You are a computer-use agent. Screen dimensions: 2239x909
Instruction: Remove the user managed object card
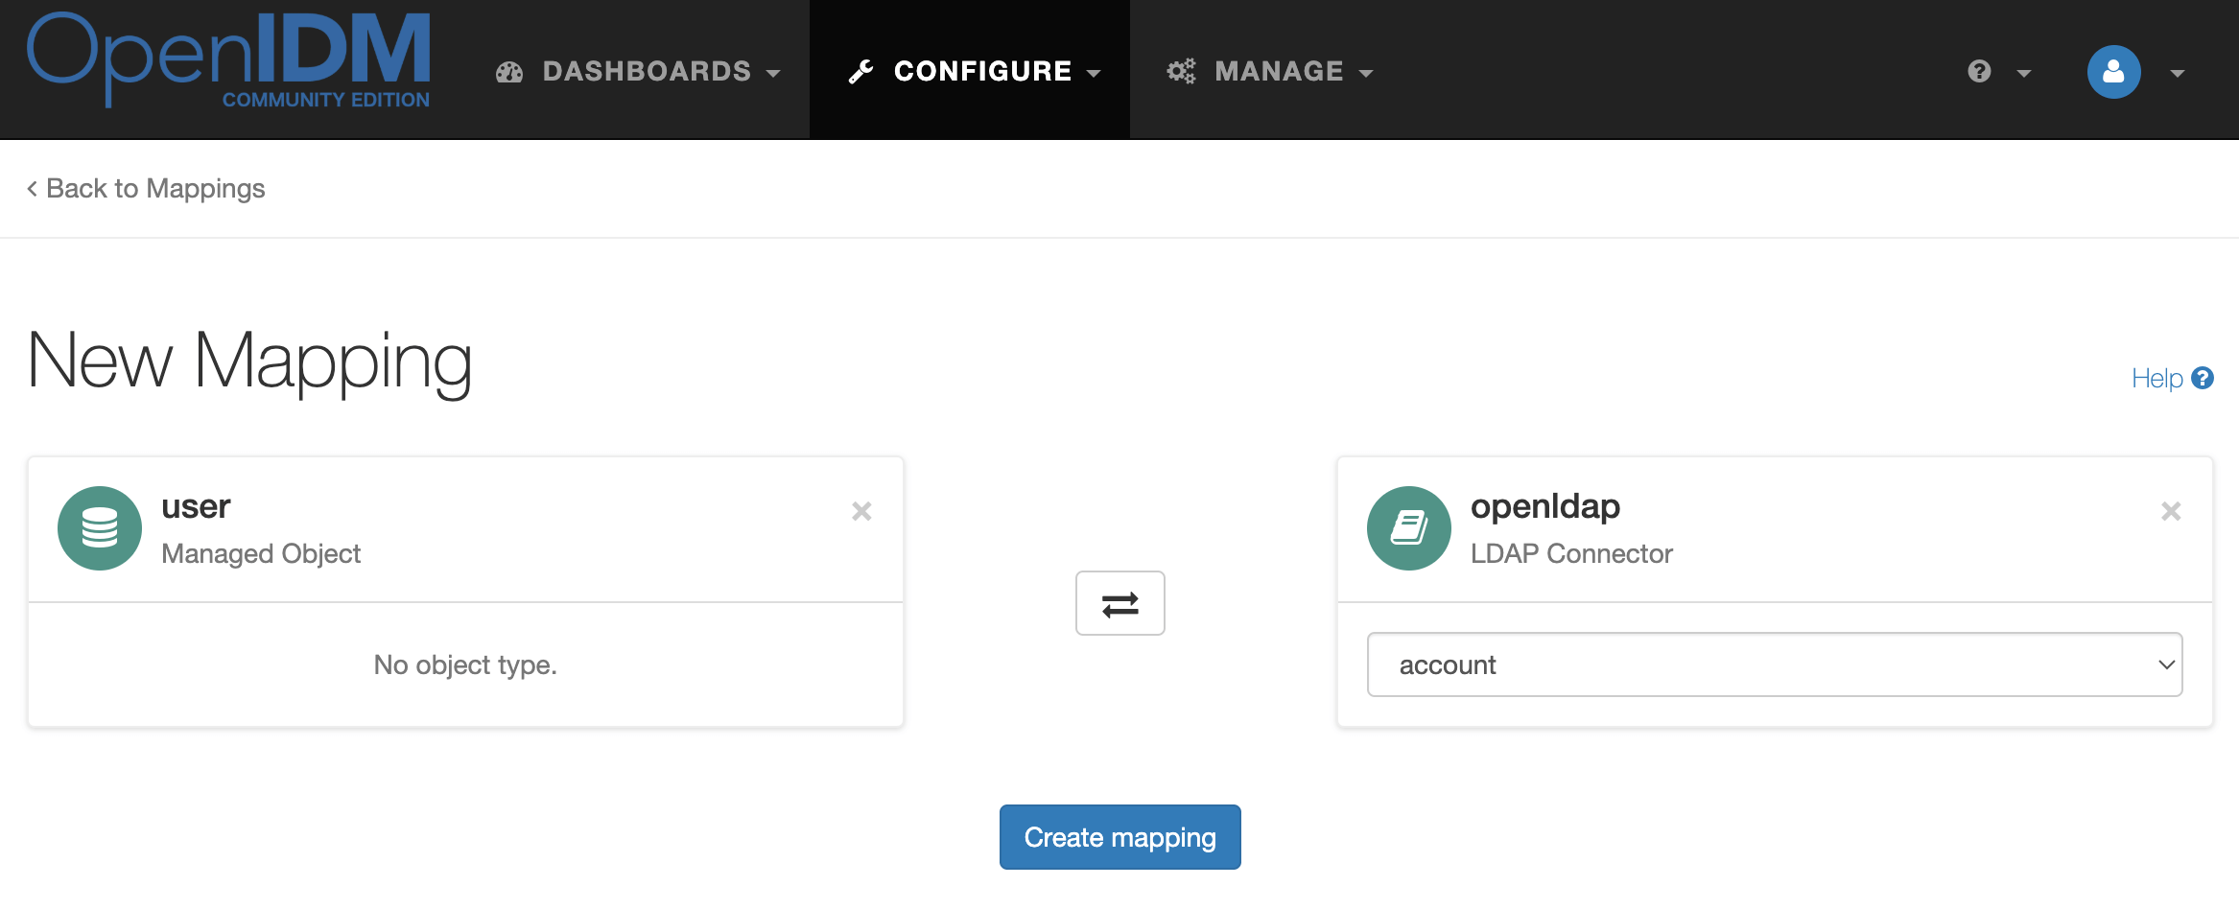[x=861, y=511]
